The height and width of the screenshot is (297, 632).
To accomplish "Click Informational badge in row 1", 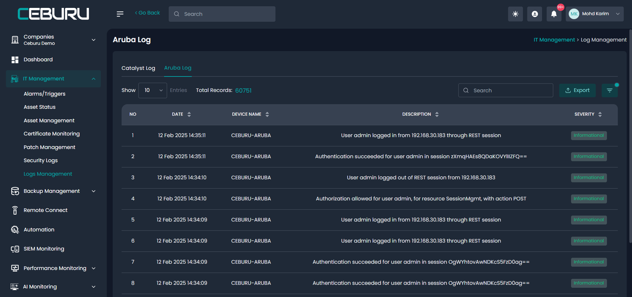I will click(589, 135).
